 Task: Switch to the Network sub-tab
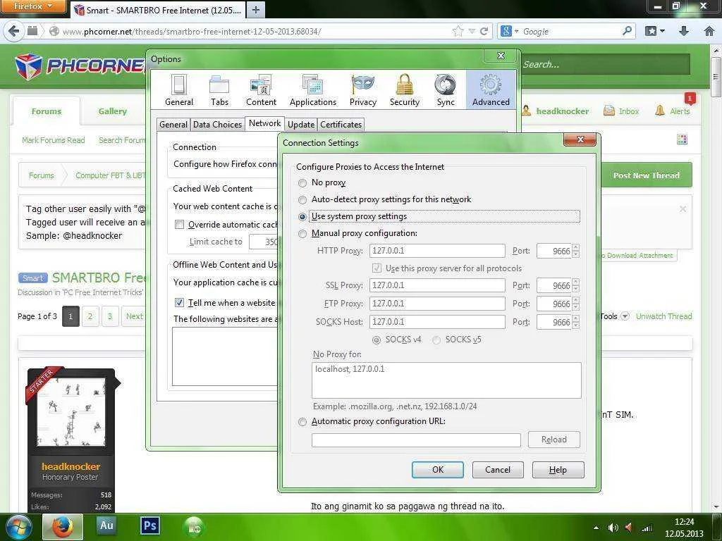(x=265, y=123)
